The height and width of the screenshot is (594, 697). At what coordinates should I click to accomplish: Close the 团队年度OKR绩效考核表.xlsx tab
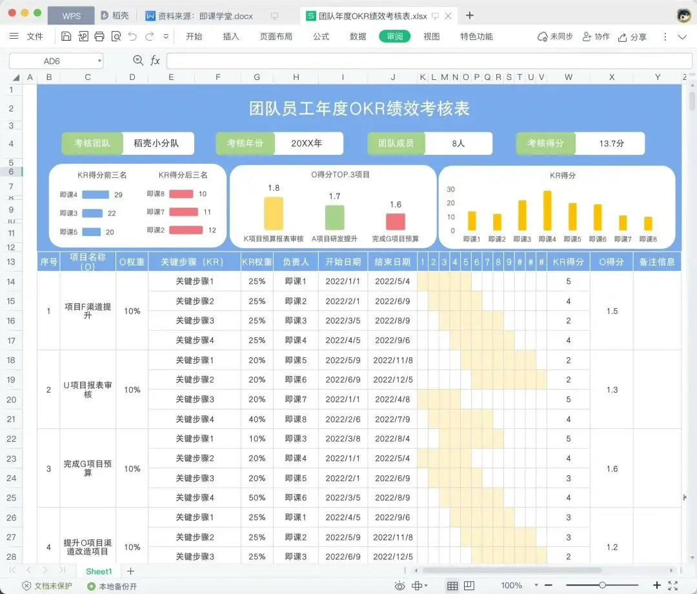point(448,16)
